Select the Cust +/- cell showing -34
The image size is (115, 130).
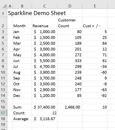pos(95,66)
